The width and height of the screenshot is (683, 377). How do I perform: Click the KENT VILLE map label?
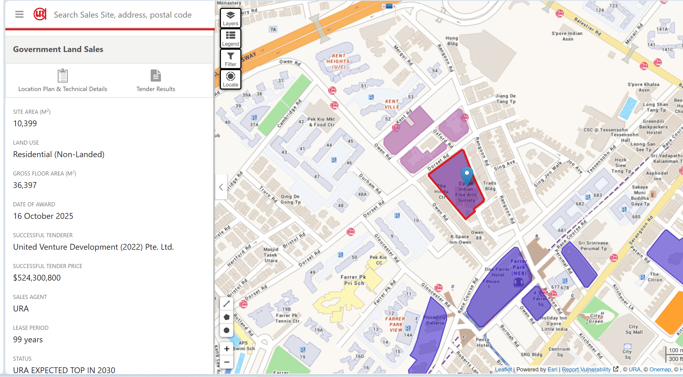pos(392,104)
